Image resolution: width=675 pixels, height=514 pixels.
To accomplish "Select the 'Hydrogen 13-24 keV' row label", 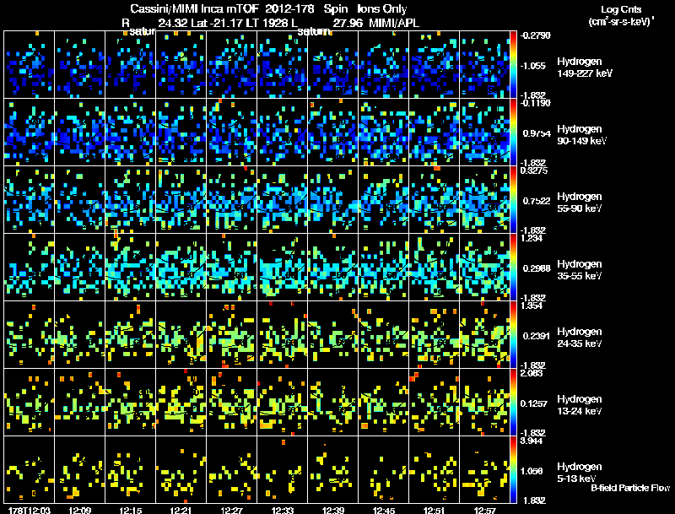I will tap(580, 405).
